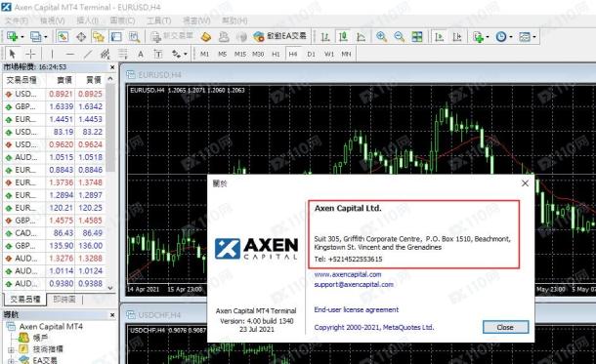This screenshot has width=596, height=364.
Task: Toggle the Data Window crosshair icon
Action: tap(81, 37)
